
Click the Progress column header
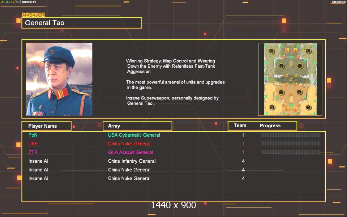coord(270,126)
